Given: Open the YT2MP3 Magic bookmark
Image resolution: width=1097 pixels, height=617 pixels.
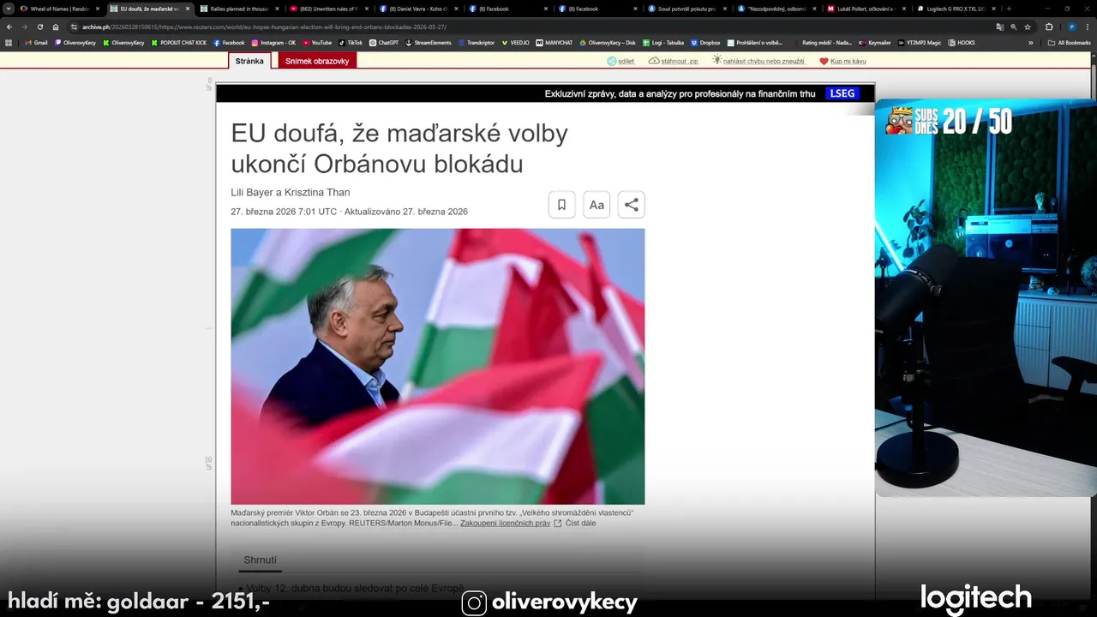Looking at the screenshot, I should coord(920,42).
